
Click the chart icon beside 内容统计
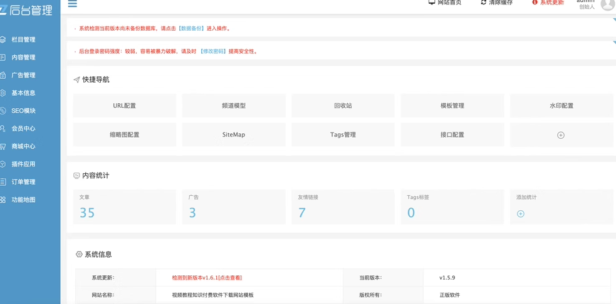76,176
